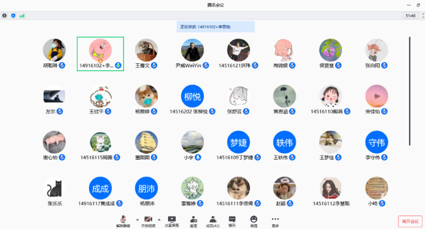Open the more (更多) options menu

click(x=275, y=221)
